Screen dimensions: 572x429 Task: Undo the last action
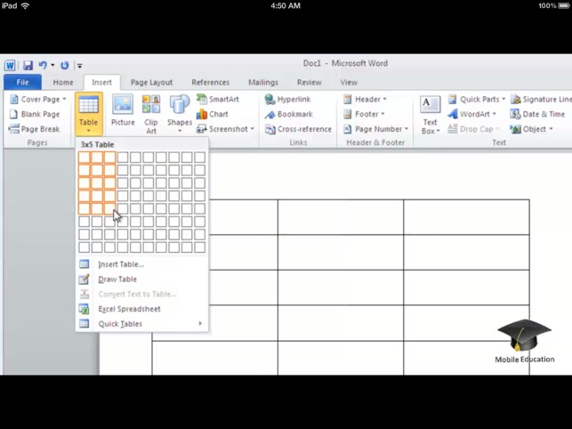pos(43,65)
